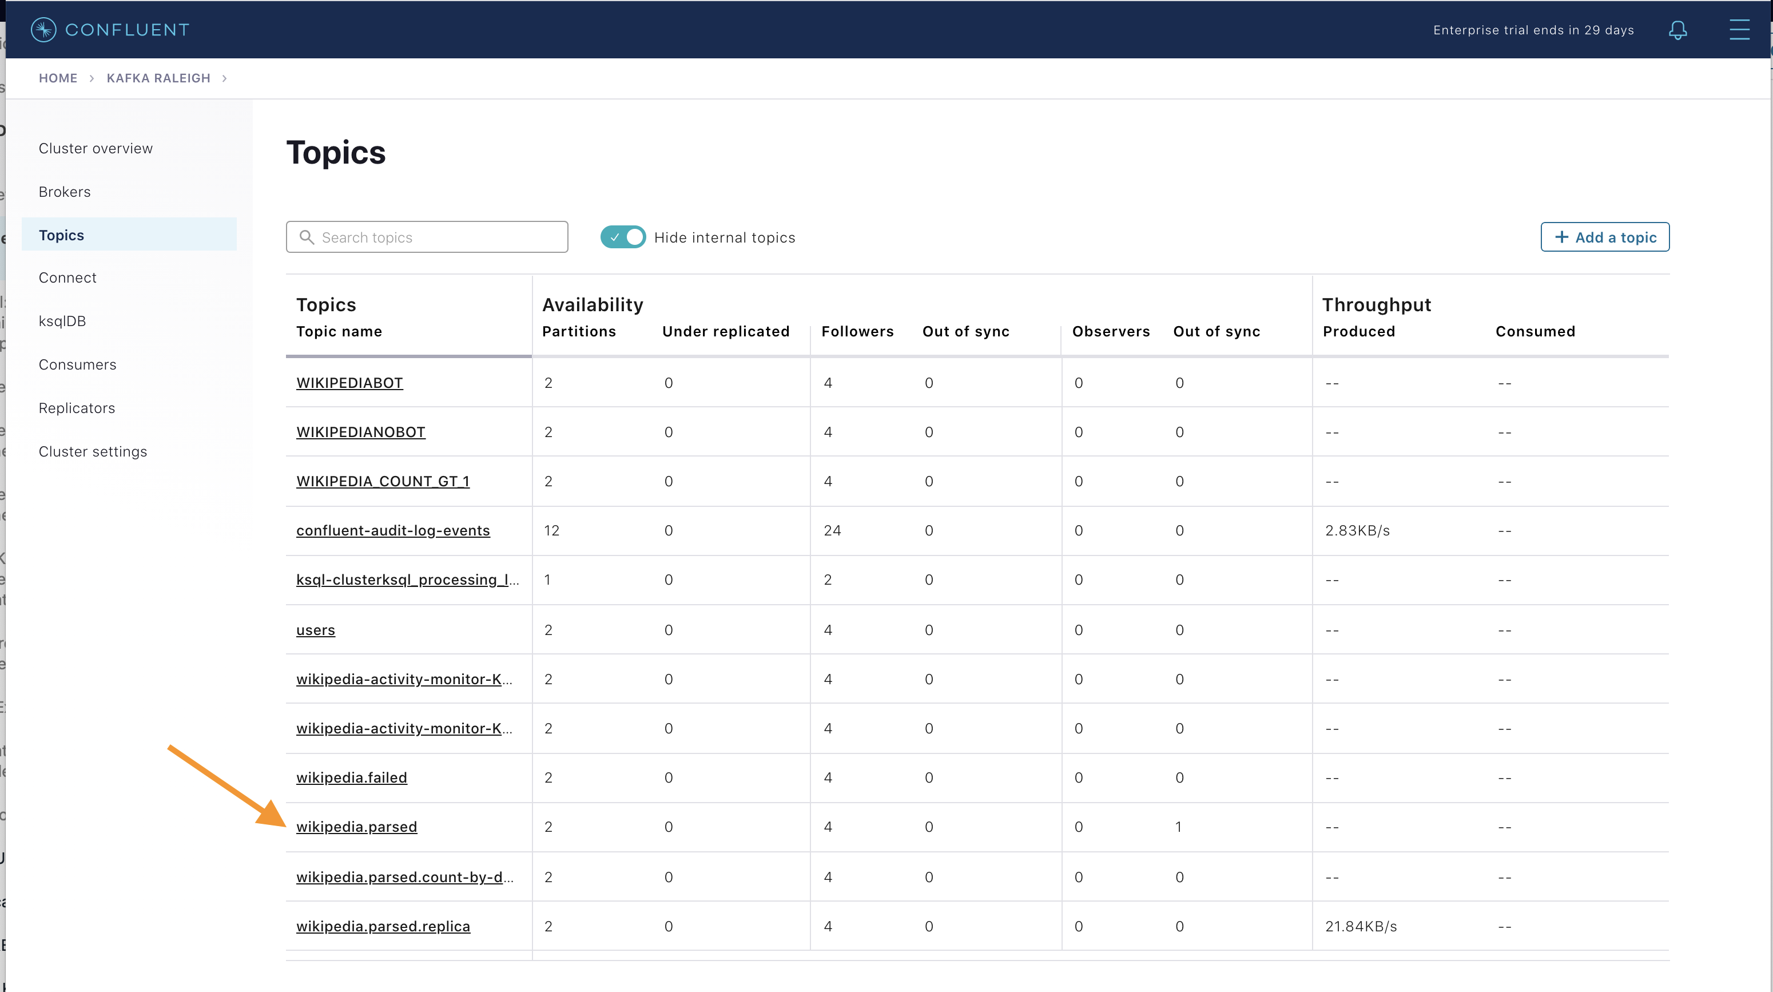Open Connect in sidebar
The image size is (1773, 992).
click(67, 277)
